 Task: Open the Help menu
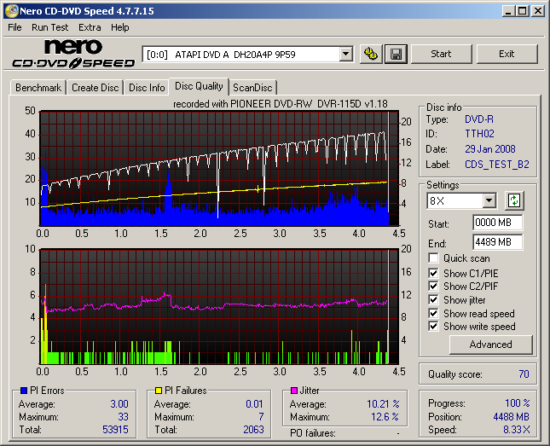coord(120,27)
